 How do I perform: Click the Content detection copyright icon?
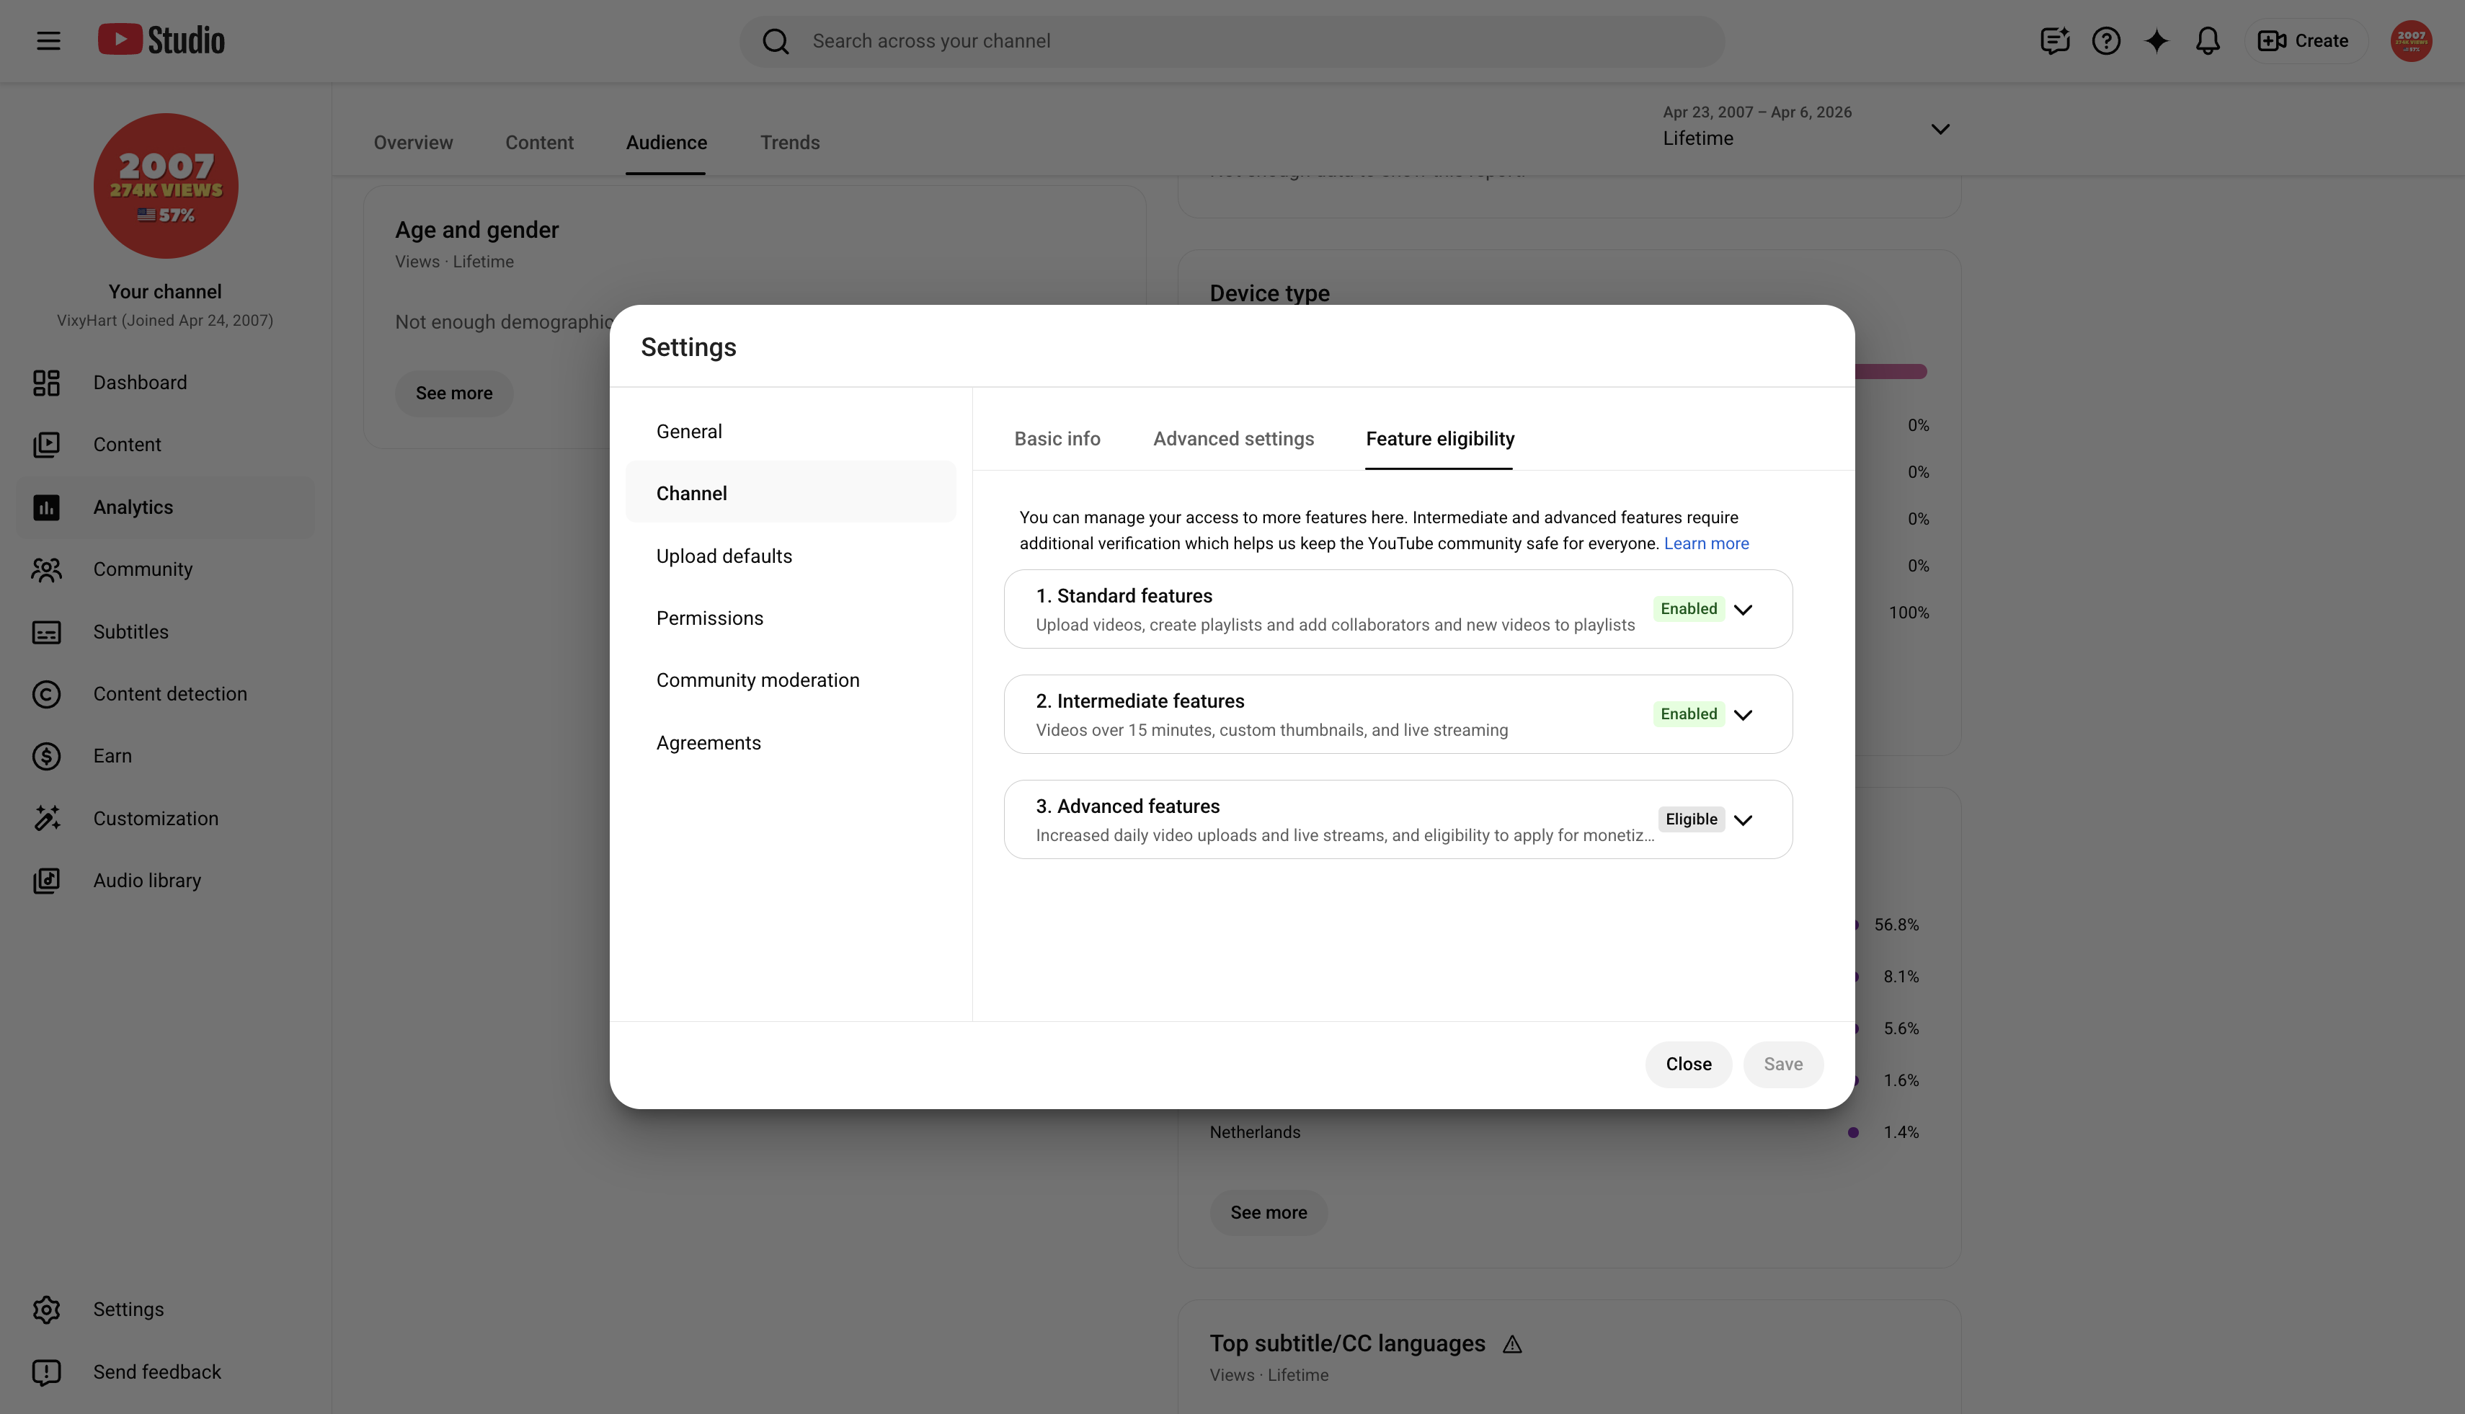pyautogui.click(x=47, y=694)
